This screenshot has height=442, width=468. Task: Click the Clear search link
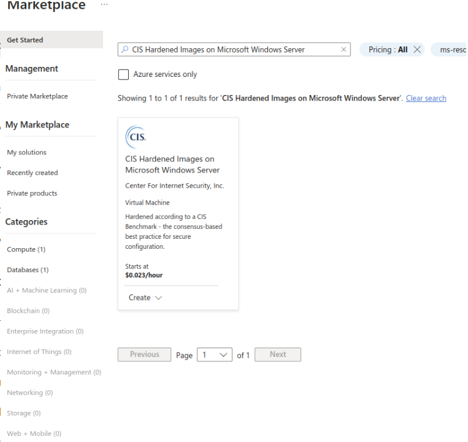(426, 99)
